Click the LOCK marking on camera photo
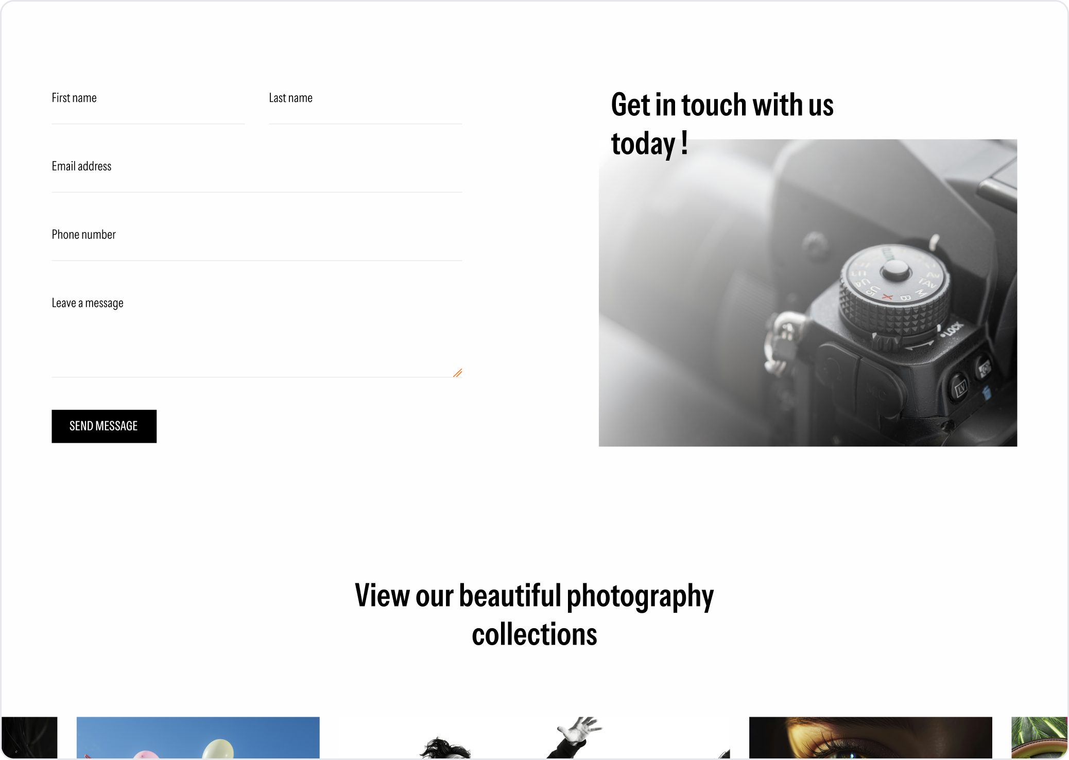This screenshot has height=760, width=1069. (953, 329)
